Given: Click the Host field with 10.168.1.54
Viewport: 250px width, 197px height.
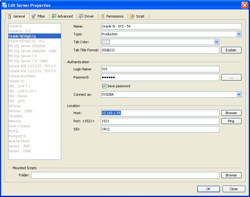Looking at the screenshot, I should click(160, 113).
